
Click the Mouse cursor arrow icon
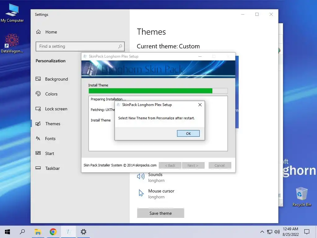coord(141,193)
